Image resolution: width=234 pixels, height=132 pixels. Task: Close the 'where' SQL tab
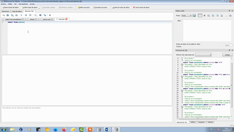click(x=36, y=19)
